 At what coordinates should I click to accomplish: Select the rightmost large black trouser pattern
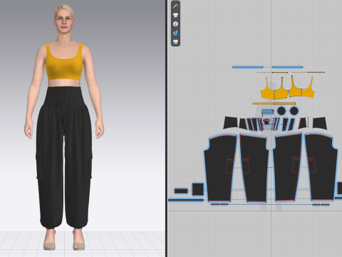tap(321, 166)
